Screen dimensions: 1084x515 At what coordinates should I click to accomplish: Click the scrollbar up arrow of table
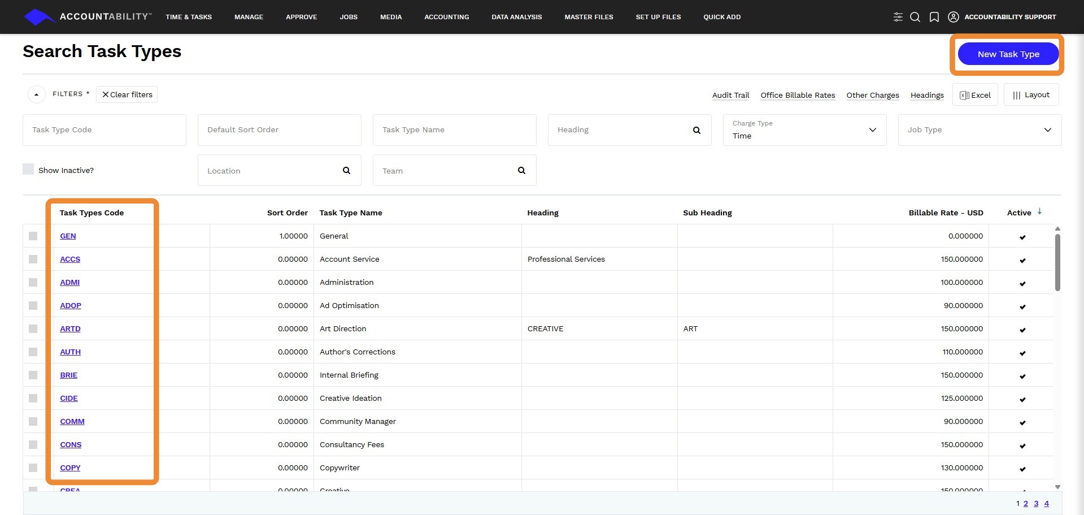pyautogui.click(x=1057, y=229)
